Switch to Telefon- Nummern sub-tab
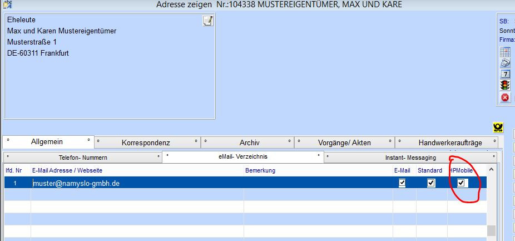Viewport: 515px width, 241px height. pos(83,158)
